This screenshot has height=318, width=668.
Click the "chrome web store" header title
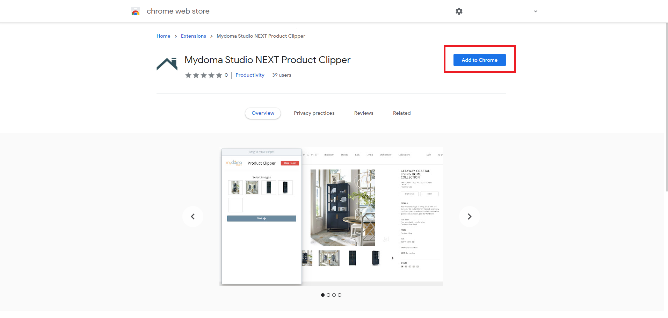click(178, 11)
